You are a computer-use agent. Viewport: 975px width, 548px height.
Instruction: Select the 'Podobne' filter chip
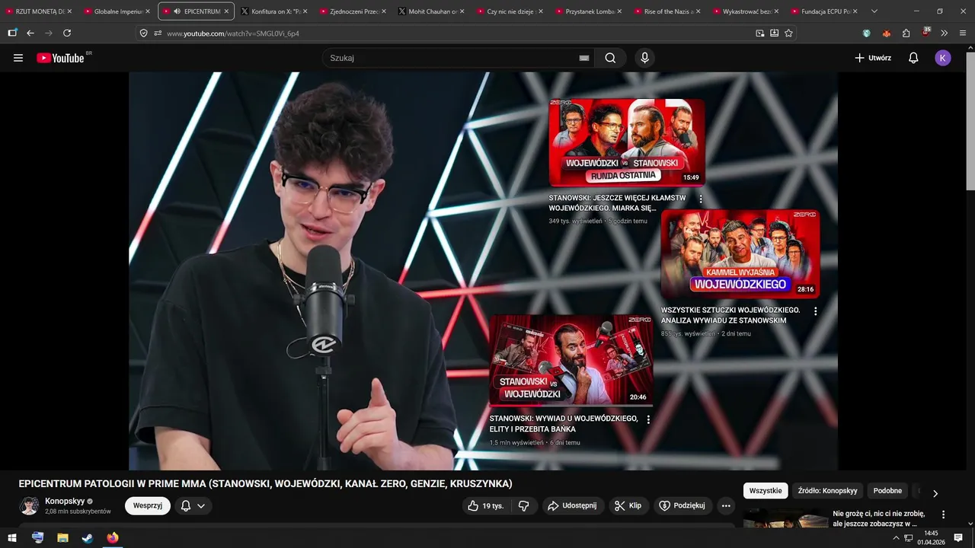pyautogui.click(x=887, y=491)
